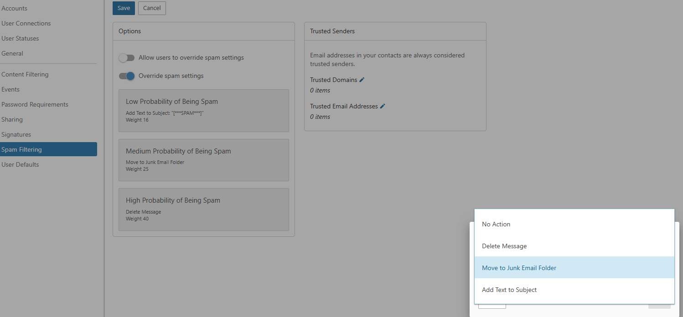Select the Spam Filtering sidebar item
Viewport: 683px width, 317px height.
22,149
